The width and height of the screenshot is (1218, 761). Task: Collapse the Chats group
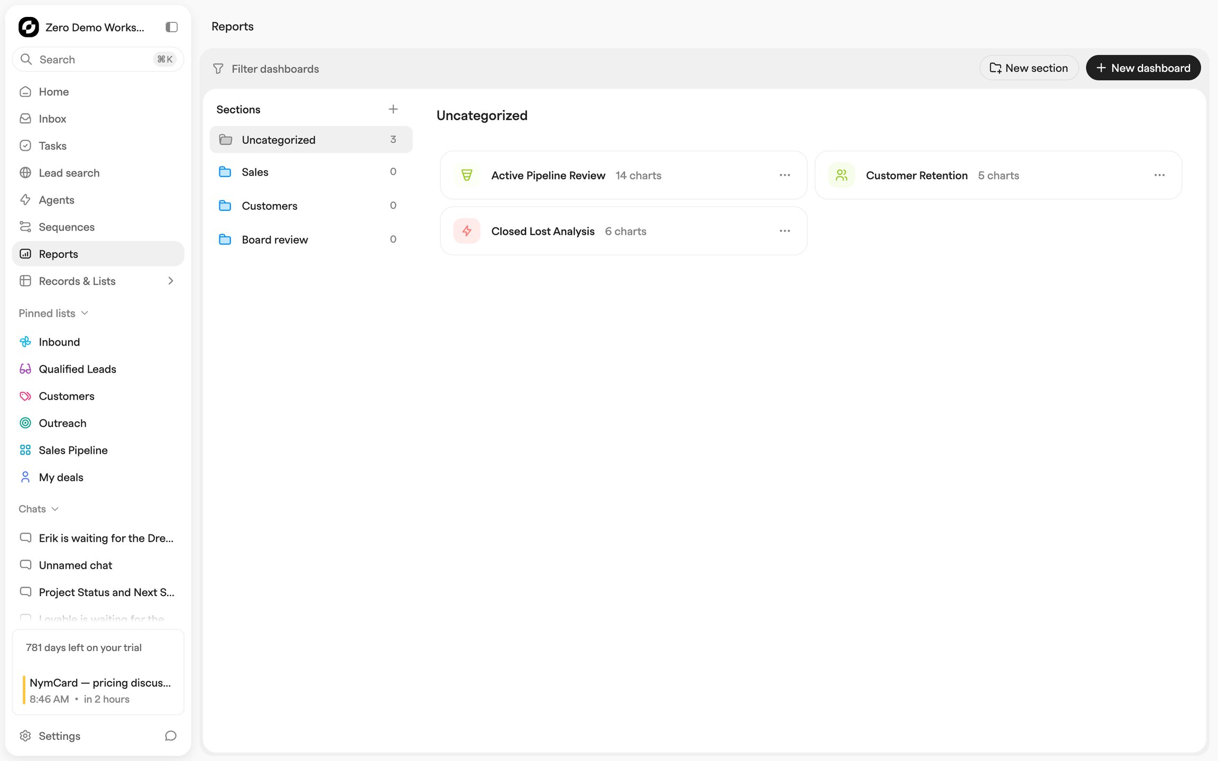39,509
